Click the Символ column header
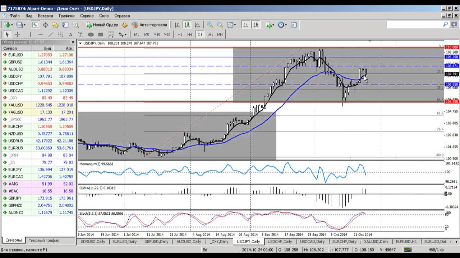This screenshot has width=460, height=258. [16, 48]
